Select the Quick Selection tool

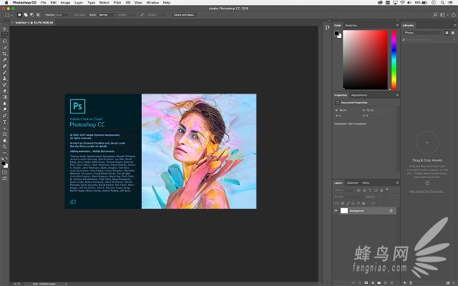click(4, 48)
